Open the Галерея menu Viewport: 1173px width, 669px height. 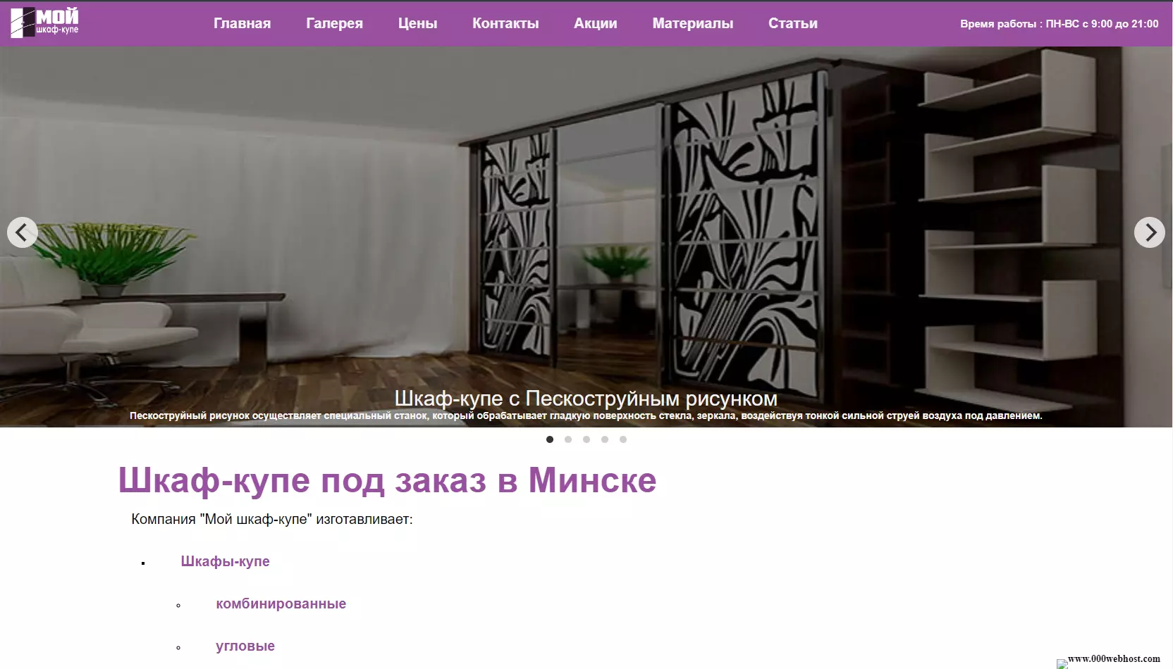click(334, 23)
